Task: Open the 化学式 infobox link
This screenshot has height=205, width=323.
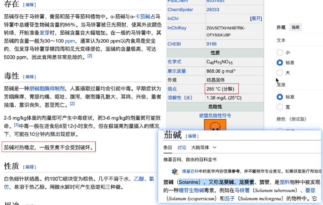Action: (x=174, y=62)
